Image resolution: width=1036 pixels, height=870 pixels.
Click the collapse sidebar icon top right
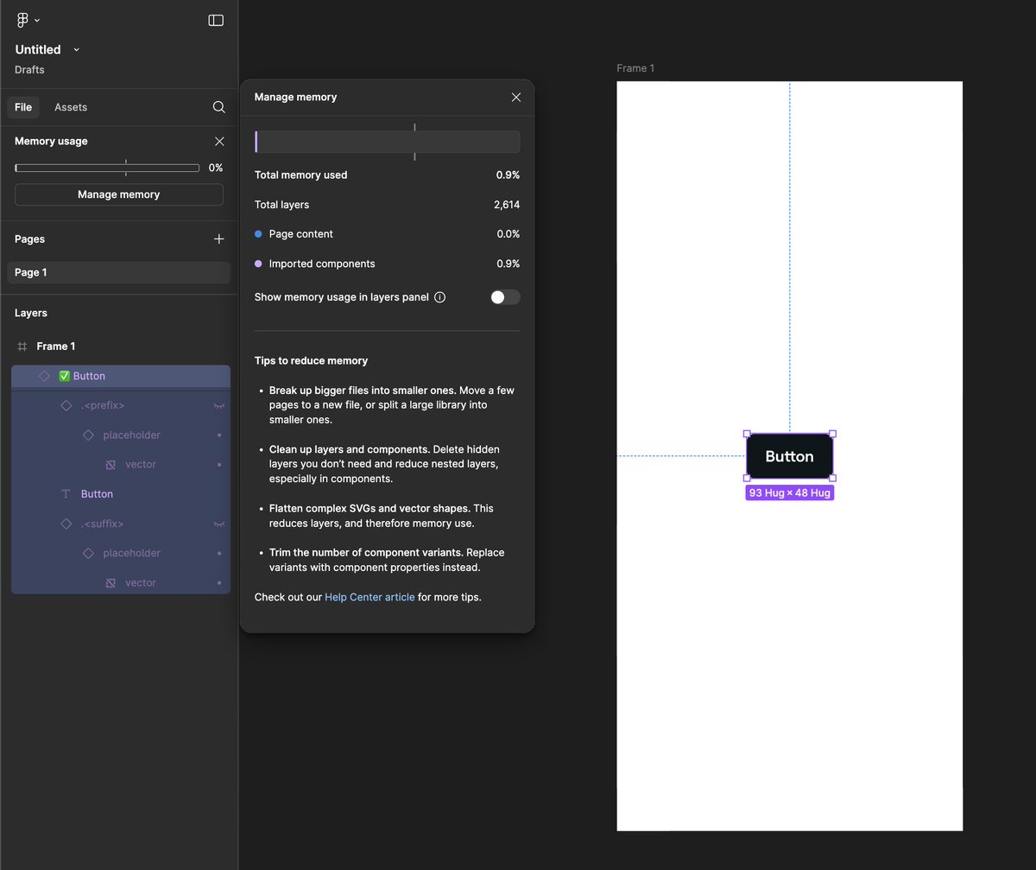[x=215, y=20]
